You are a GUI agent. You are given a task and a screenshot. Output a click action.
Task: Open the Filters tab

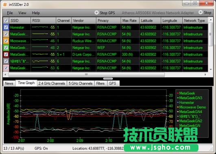[x=100, y=84]
